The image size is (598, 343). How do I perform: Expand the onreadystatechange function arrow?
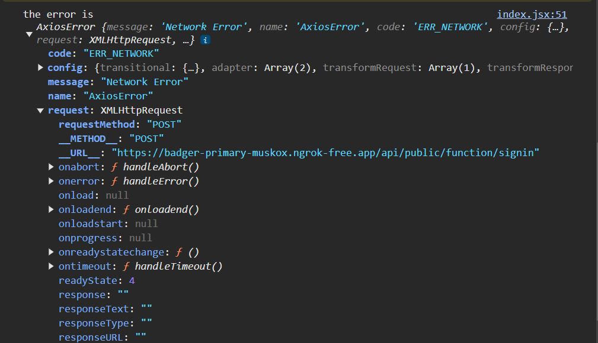(52, 253)
